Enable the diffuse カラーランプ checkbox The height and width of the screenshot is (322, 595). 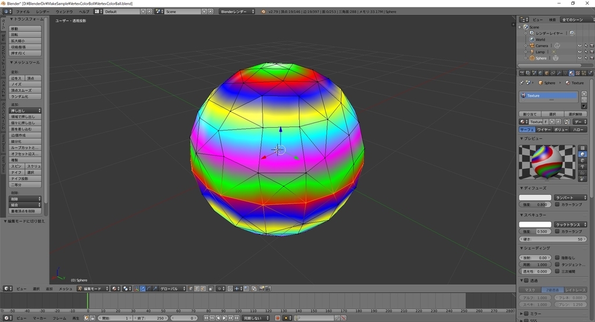coord(557,204)
